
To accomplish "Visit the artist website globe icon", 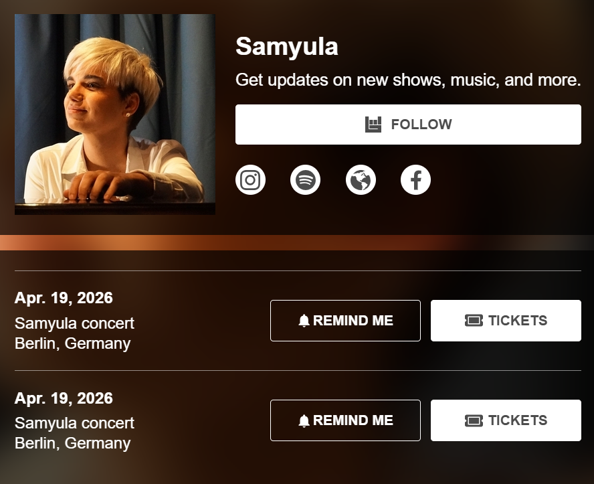I will (x=361, y=180).
